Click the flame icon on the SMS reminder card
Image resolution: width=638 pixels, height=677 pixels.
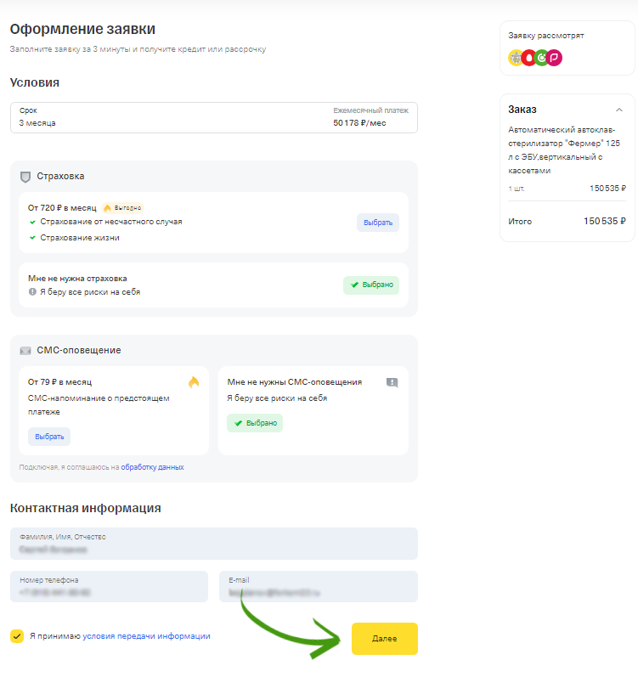194,382
